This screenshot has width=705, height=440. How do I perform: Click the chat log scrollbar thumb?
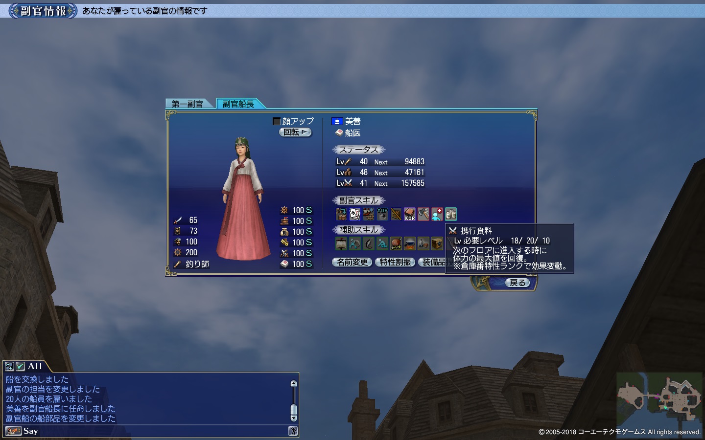click(x=294, y=410)
